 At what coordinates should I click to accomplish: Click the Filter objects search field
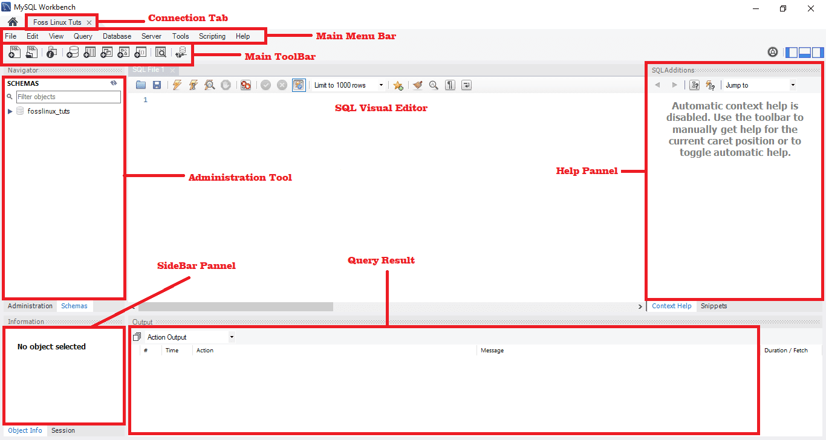68,97
